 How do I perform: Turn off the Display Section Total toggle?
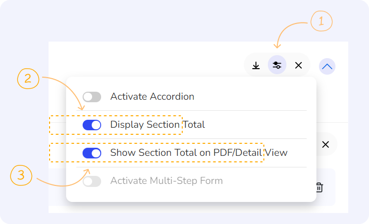pos(92,125)
